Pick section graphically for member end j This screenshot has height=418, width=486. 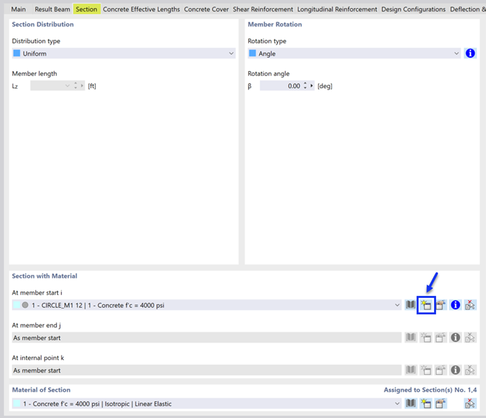point(470,337)
